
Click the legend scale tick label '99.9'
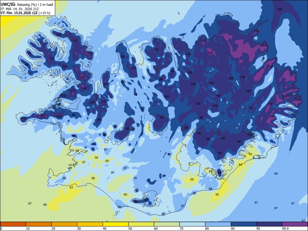pos(285,229)
